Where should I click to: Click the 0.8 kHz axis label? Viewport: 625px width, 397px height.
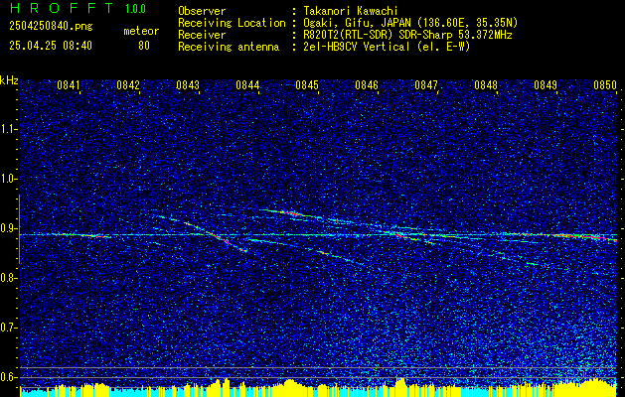point(7,278)
